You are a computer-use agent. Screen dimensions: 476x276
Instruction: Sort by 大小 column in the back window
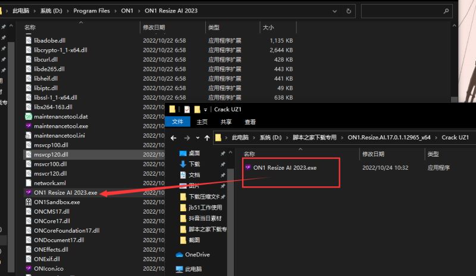(268, 27)
